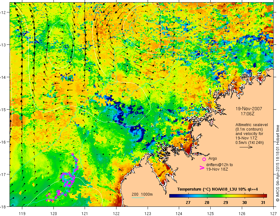The image size is (280, 216).
Task: Click the latitude axis label -17
Action: (x=3, y=174)
